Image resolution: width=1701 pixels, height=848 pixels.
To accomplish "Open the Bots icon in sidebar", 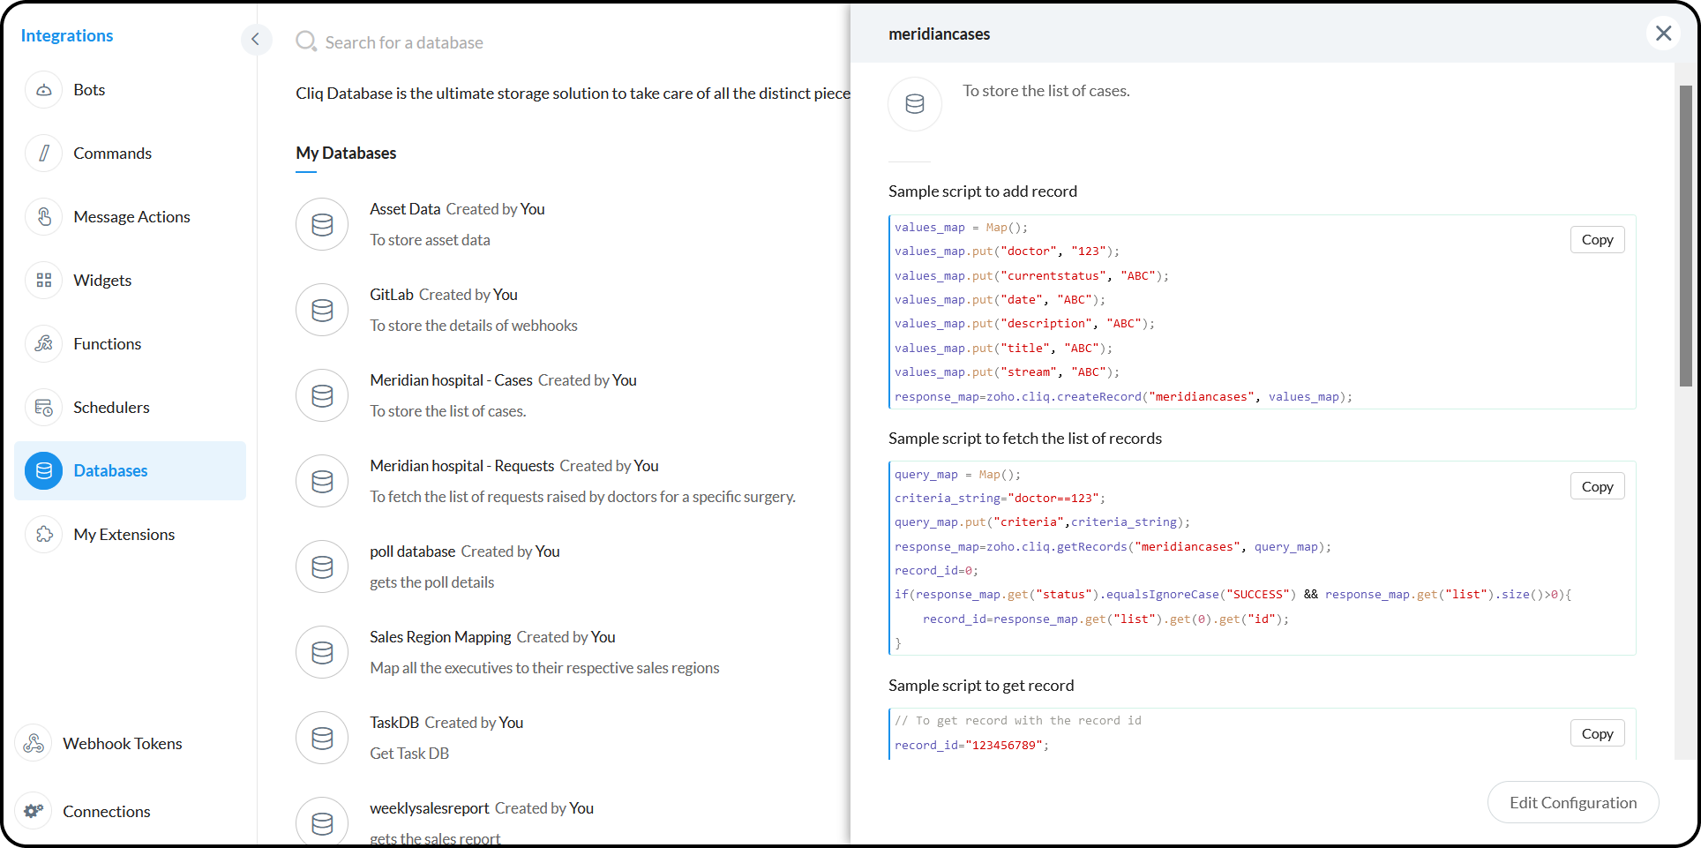I will coord(44,90).
